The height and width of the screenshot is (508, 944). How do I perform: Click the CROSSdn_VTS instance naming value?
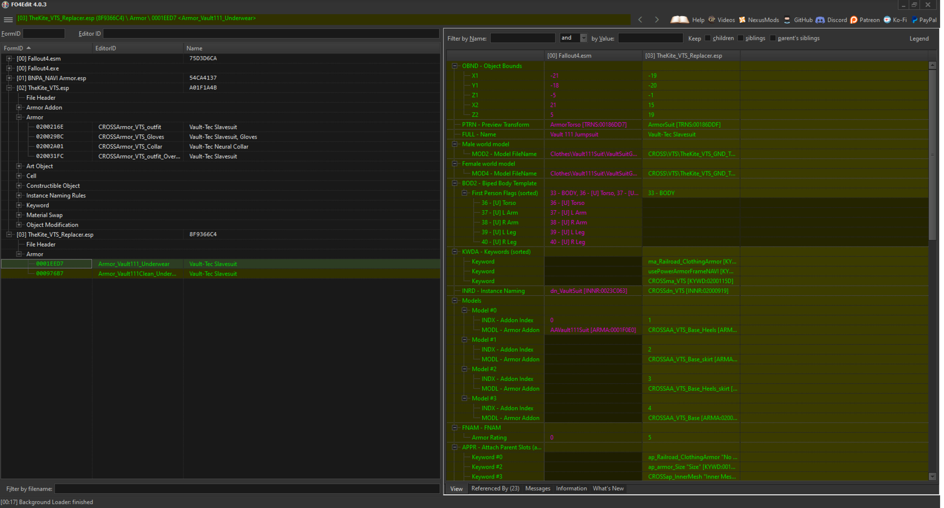coord(688,291)
